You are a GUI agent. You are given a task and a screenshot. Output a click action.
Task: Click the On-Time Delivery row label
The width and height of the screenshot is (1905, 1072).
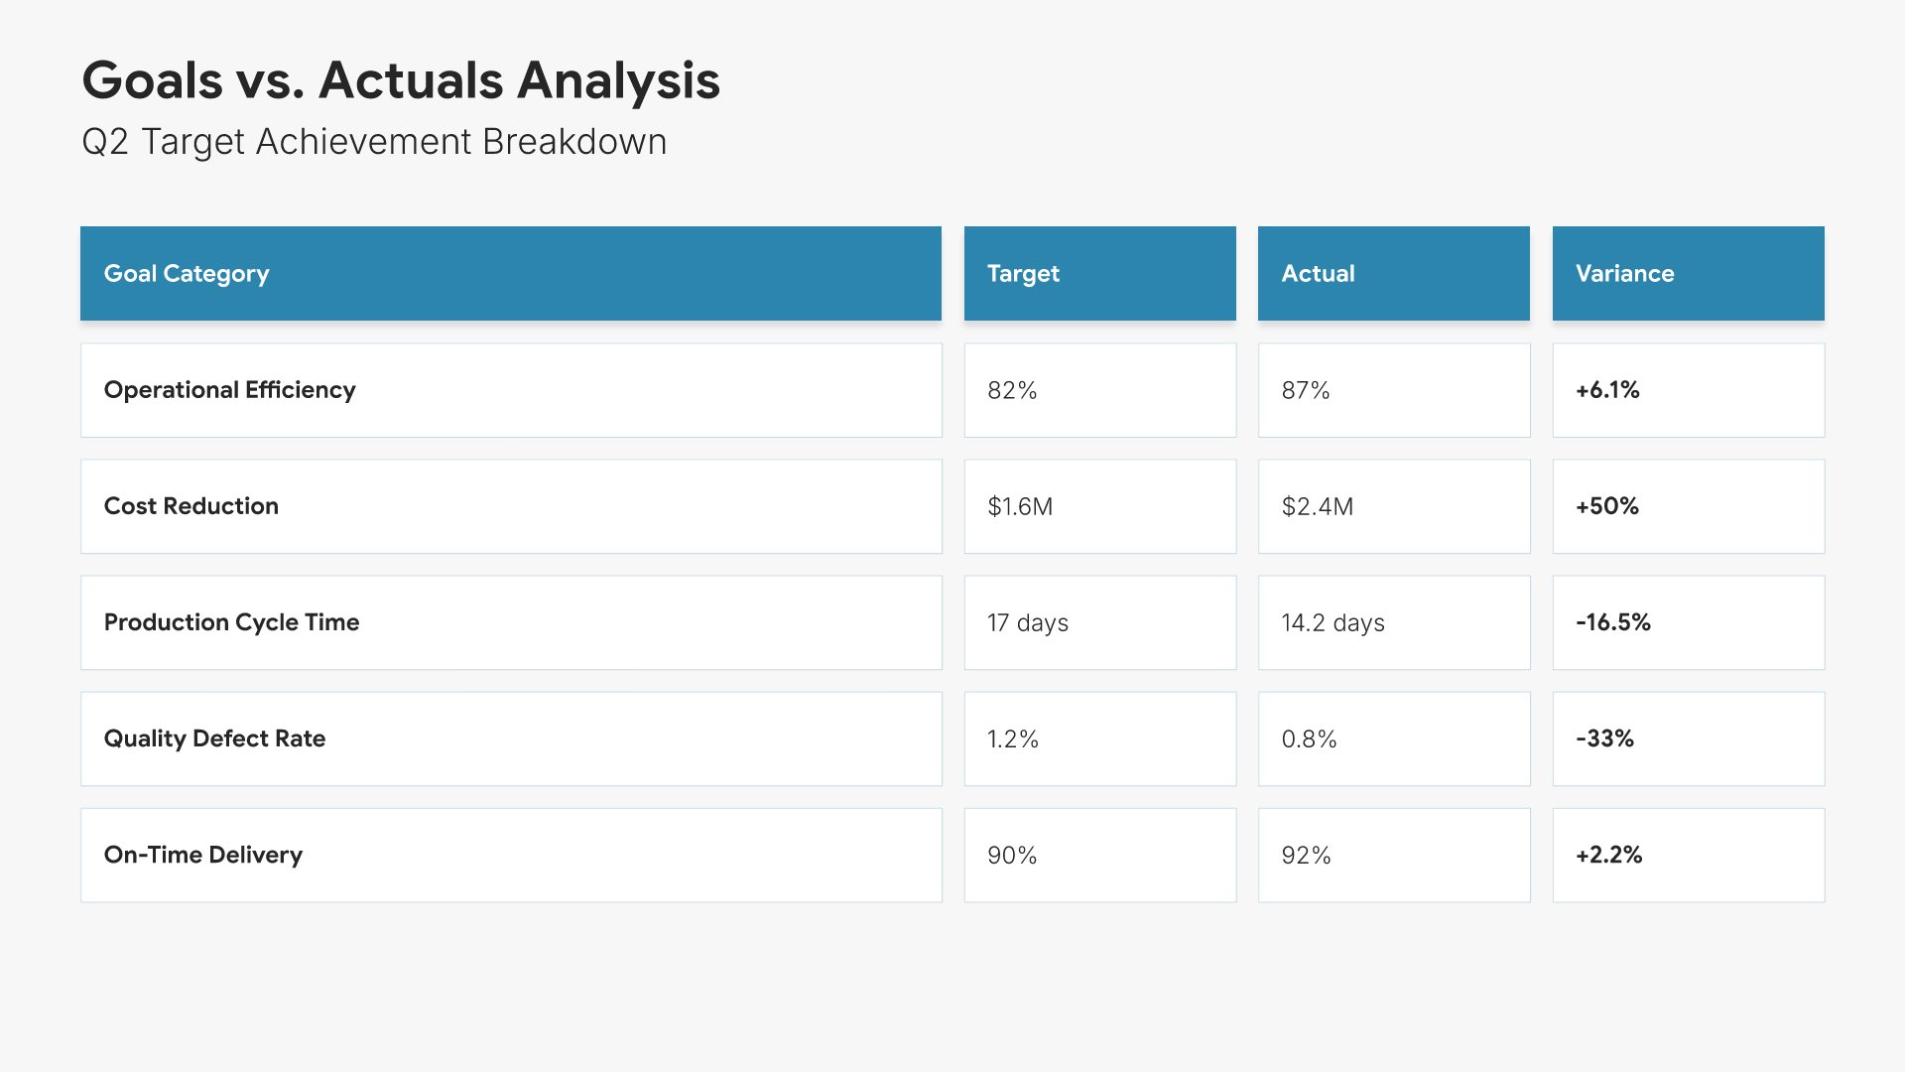pyautogui.click(x=203, y=855)
